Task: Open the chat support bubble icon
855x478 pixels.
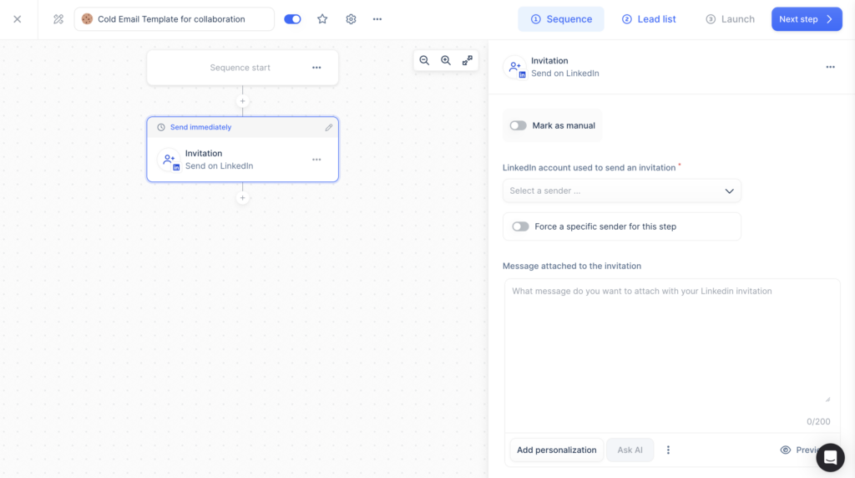Action: click(830, 457)
